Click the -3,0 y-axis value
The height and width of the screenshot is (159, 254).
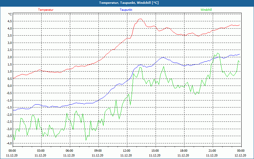point(9,129)
